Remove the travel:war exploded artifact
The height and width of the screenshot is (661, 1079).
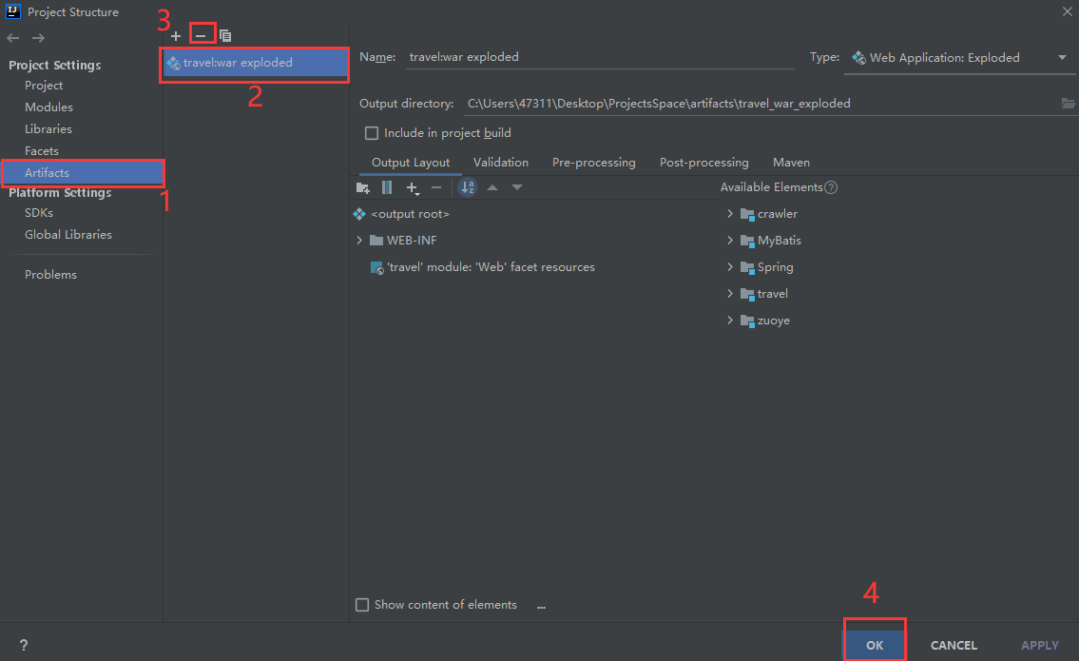click(x=201, y=34)
